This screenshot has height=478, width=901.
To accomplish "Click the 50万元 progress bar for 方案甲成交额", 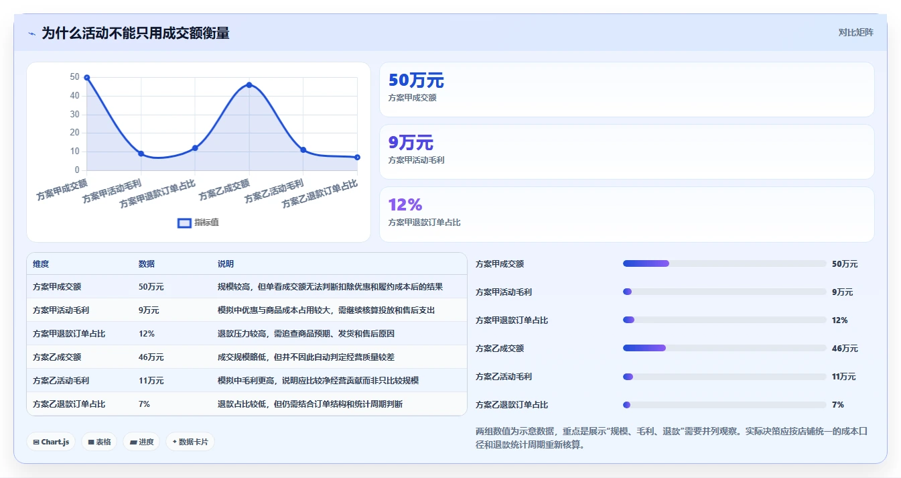I will pos(725,263).
